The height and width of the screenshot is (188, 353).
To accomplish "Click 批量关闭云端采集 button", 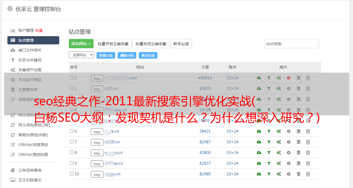I will pyautogui.click(x=151, y=44).
